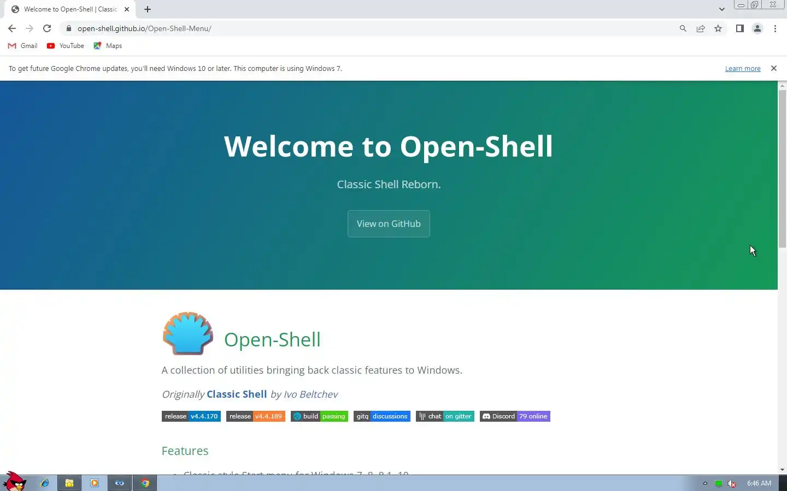Screen dimensions: 787x491
Task: Open the Open-Shell heading link
Action: click(272, 339)
